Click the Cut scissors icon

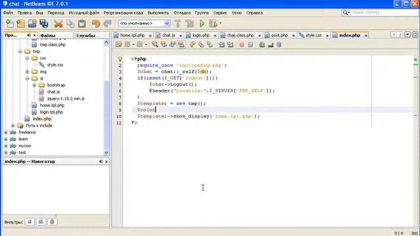[58, 24]
